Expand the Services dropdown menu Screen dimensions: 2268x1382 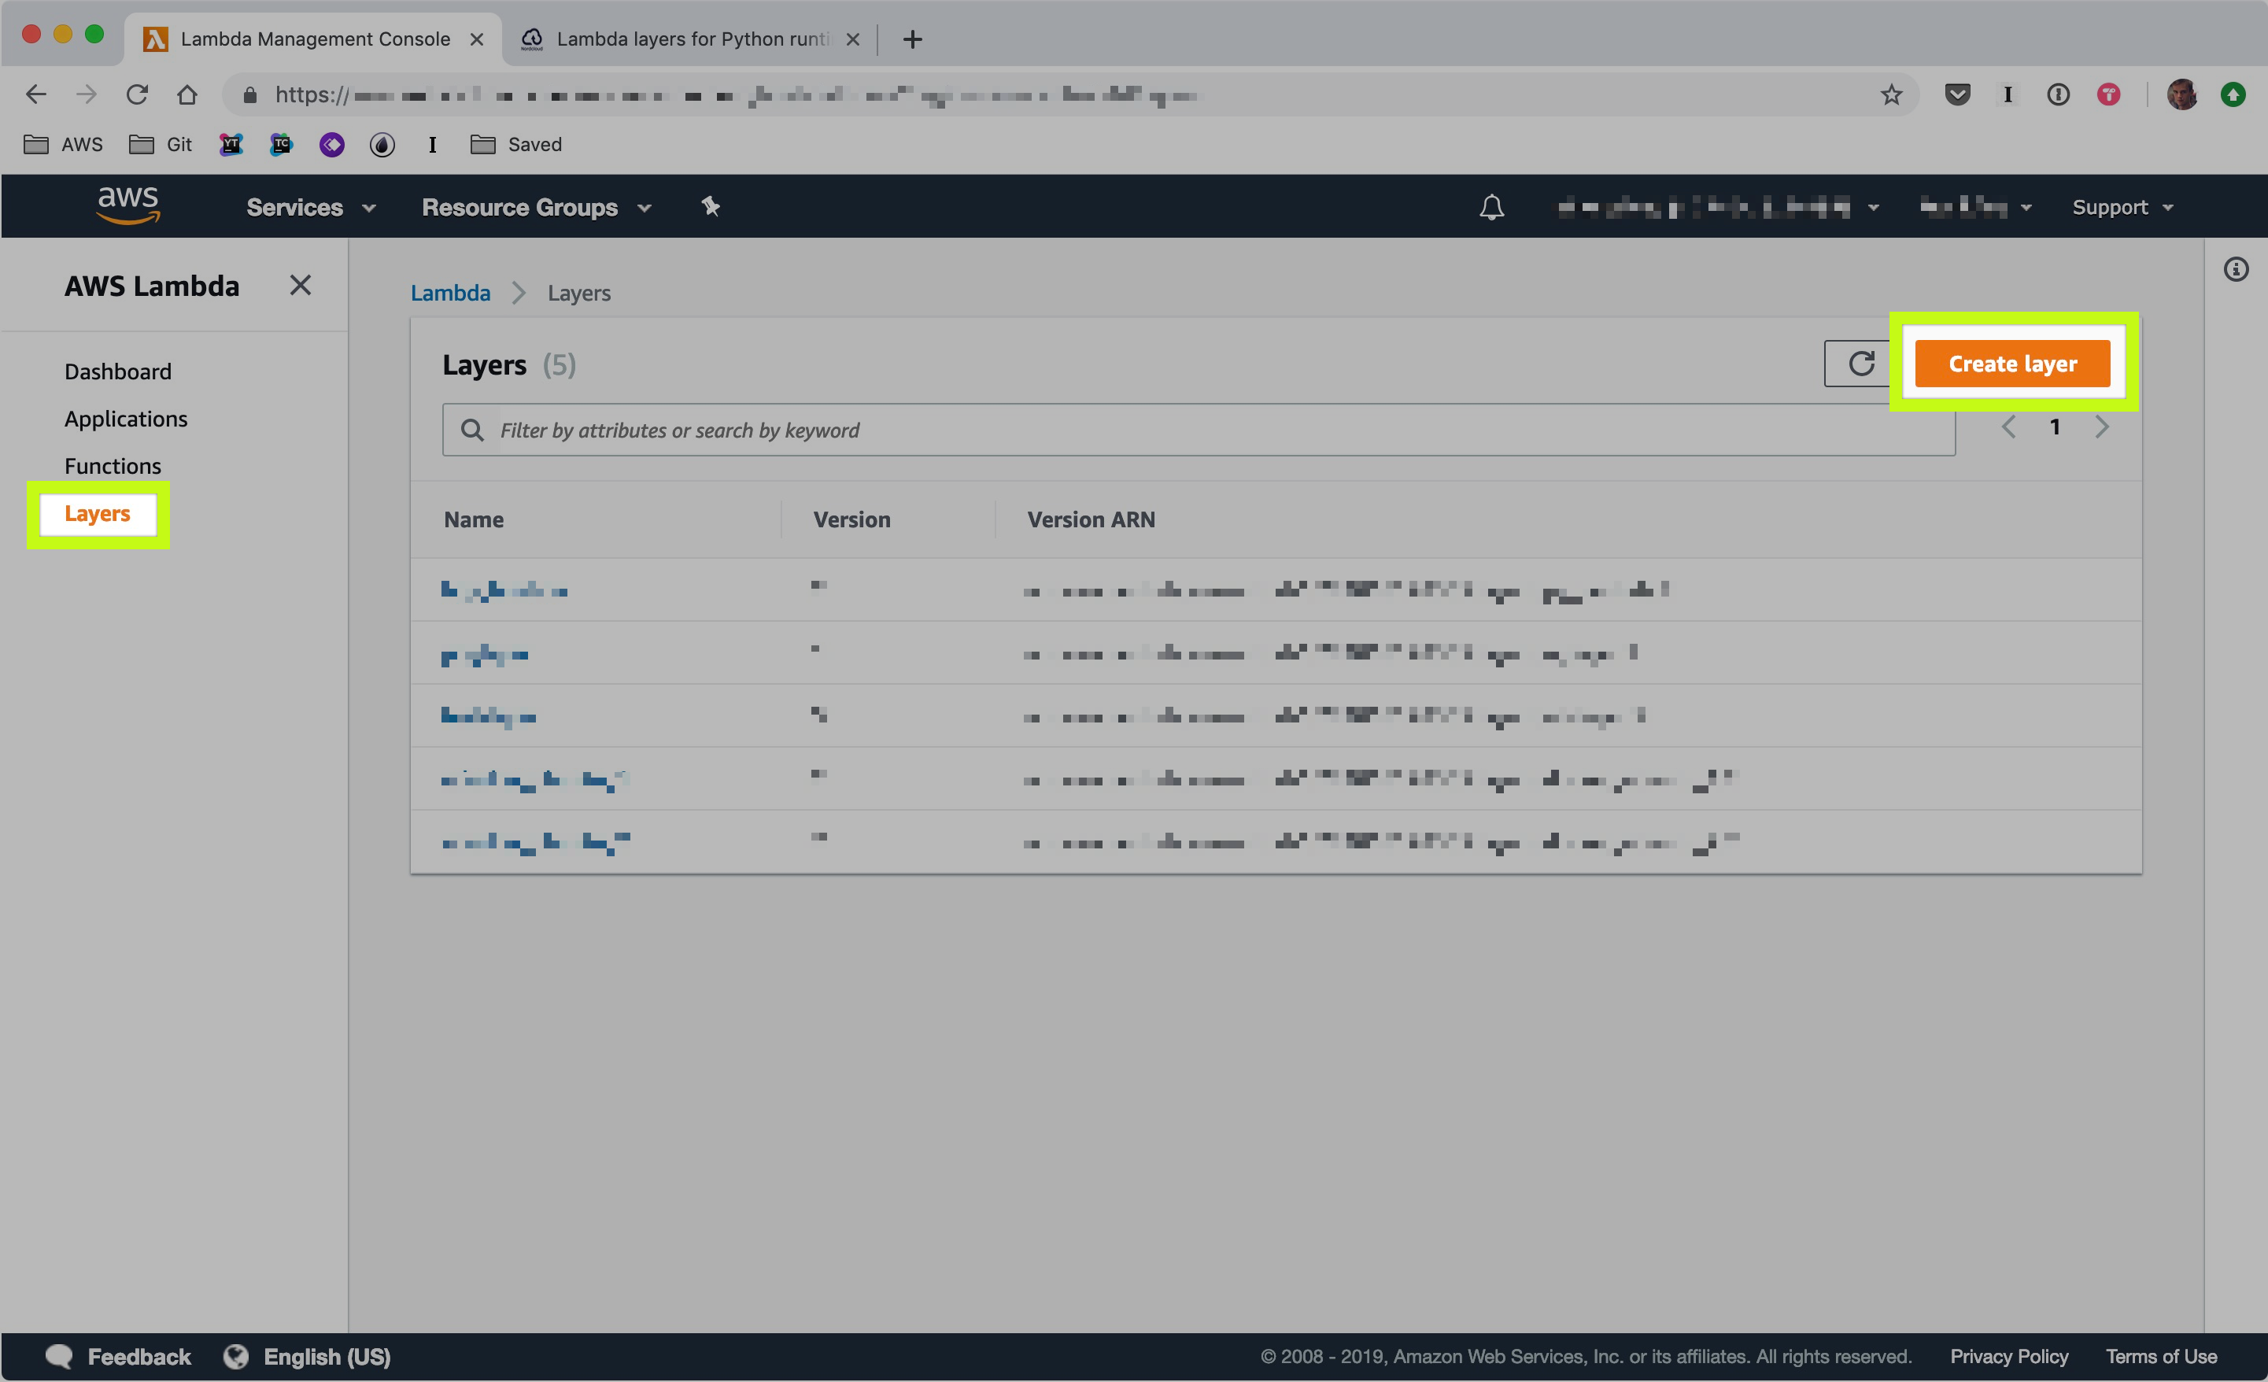tap(310, 207)
